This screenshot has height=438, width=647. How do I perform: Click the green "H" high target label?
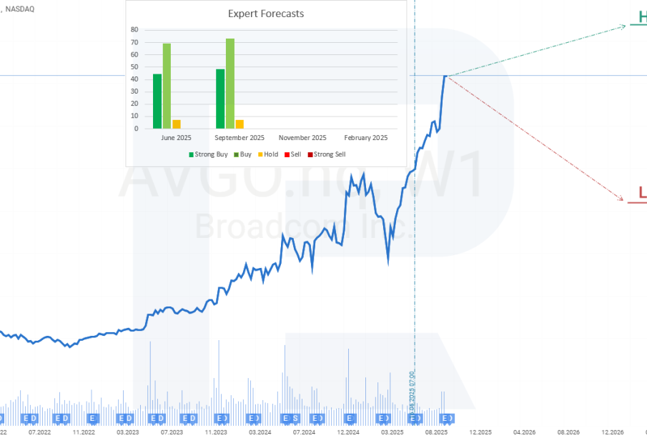tap(641, 18)
